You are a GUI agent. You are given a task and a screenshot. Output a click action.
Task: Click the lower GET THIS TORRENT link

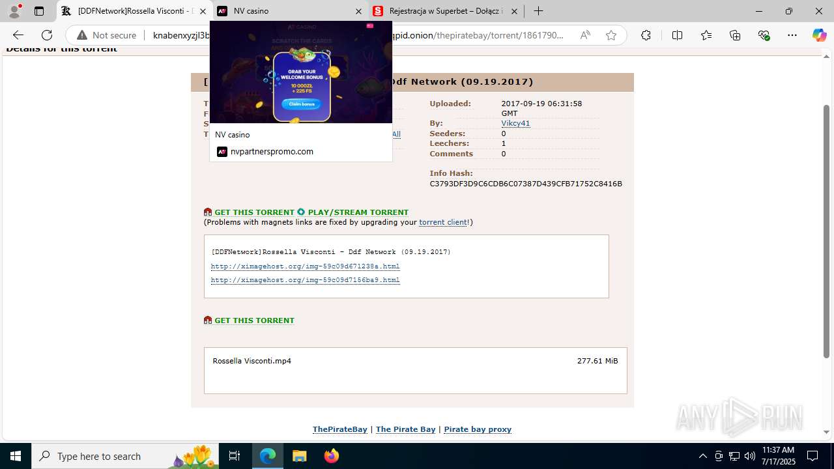(254, 320)
